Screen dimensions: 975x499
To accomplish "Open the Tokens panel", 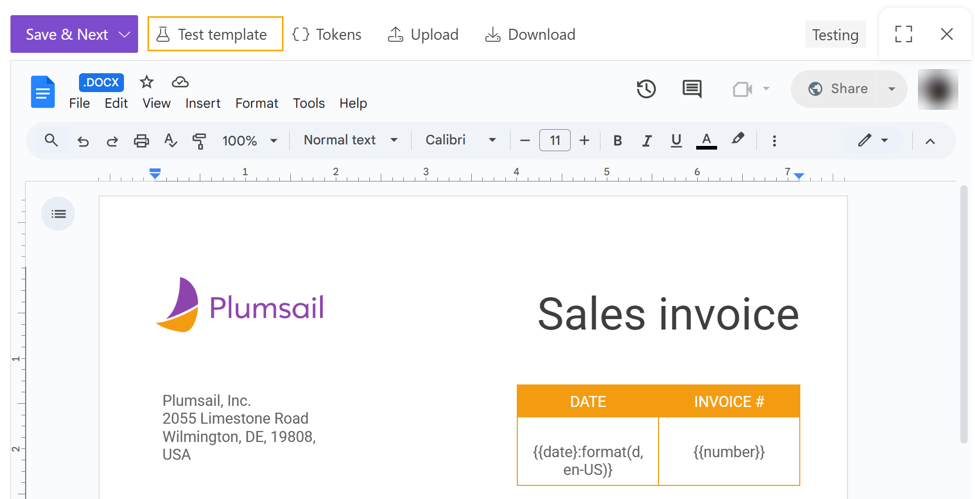I will click(x=327, y=35).
